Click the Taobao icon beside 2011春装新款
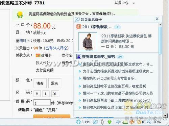 coord(79,27)
